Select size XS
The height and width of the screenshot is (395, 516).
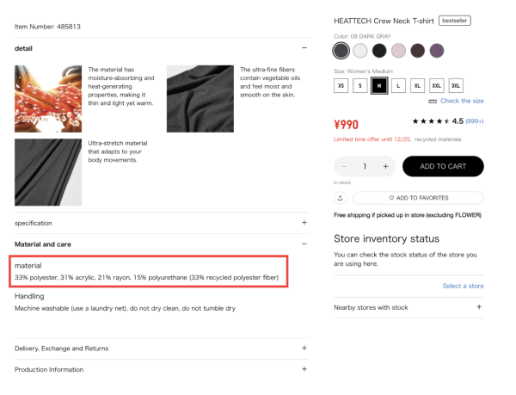[x=341, y=85]
